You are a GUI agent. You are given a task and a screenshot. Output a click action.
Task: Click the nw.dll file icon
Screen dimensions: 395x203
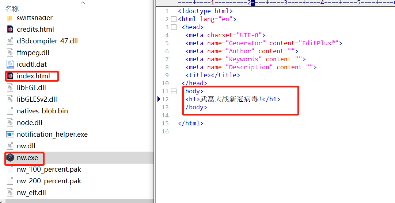coord(10,146)
